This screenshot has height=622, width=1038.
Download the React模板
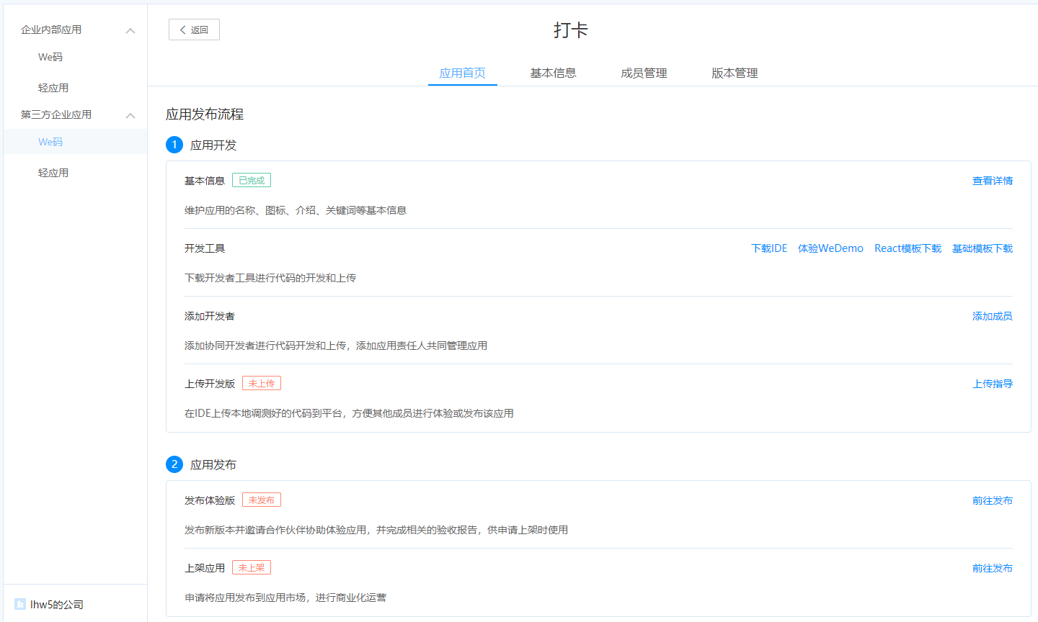(908, 248)
